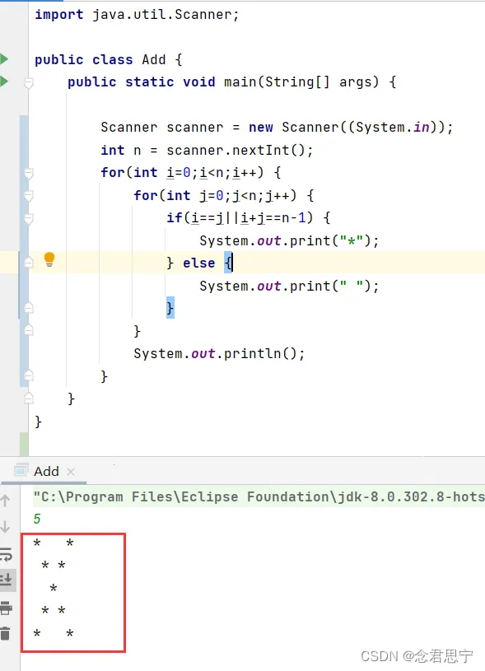Click the Add tab window icon

(21, 470)
